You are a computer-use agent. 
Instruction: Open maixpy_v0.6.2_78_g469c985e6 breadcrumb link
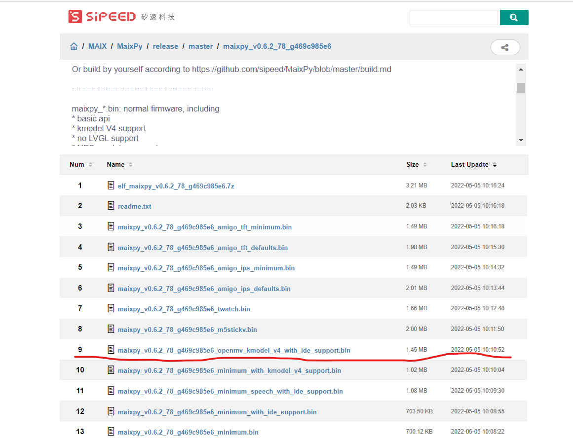pyautogui.click(x=277, y=46)
